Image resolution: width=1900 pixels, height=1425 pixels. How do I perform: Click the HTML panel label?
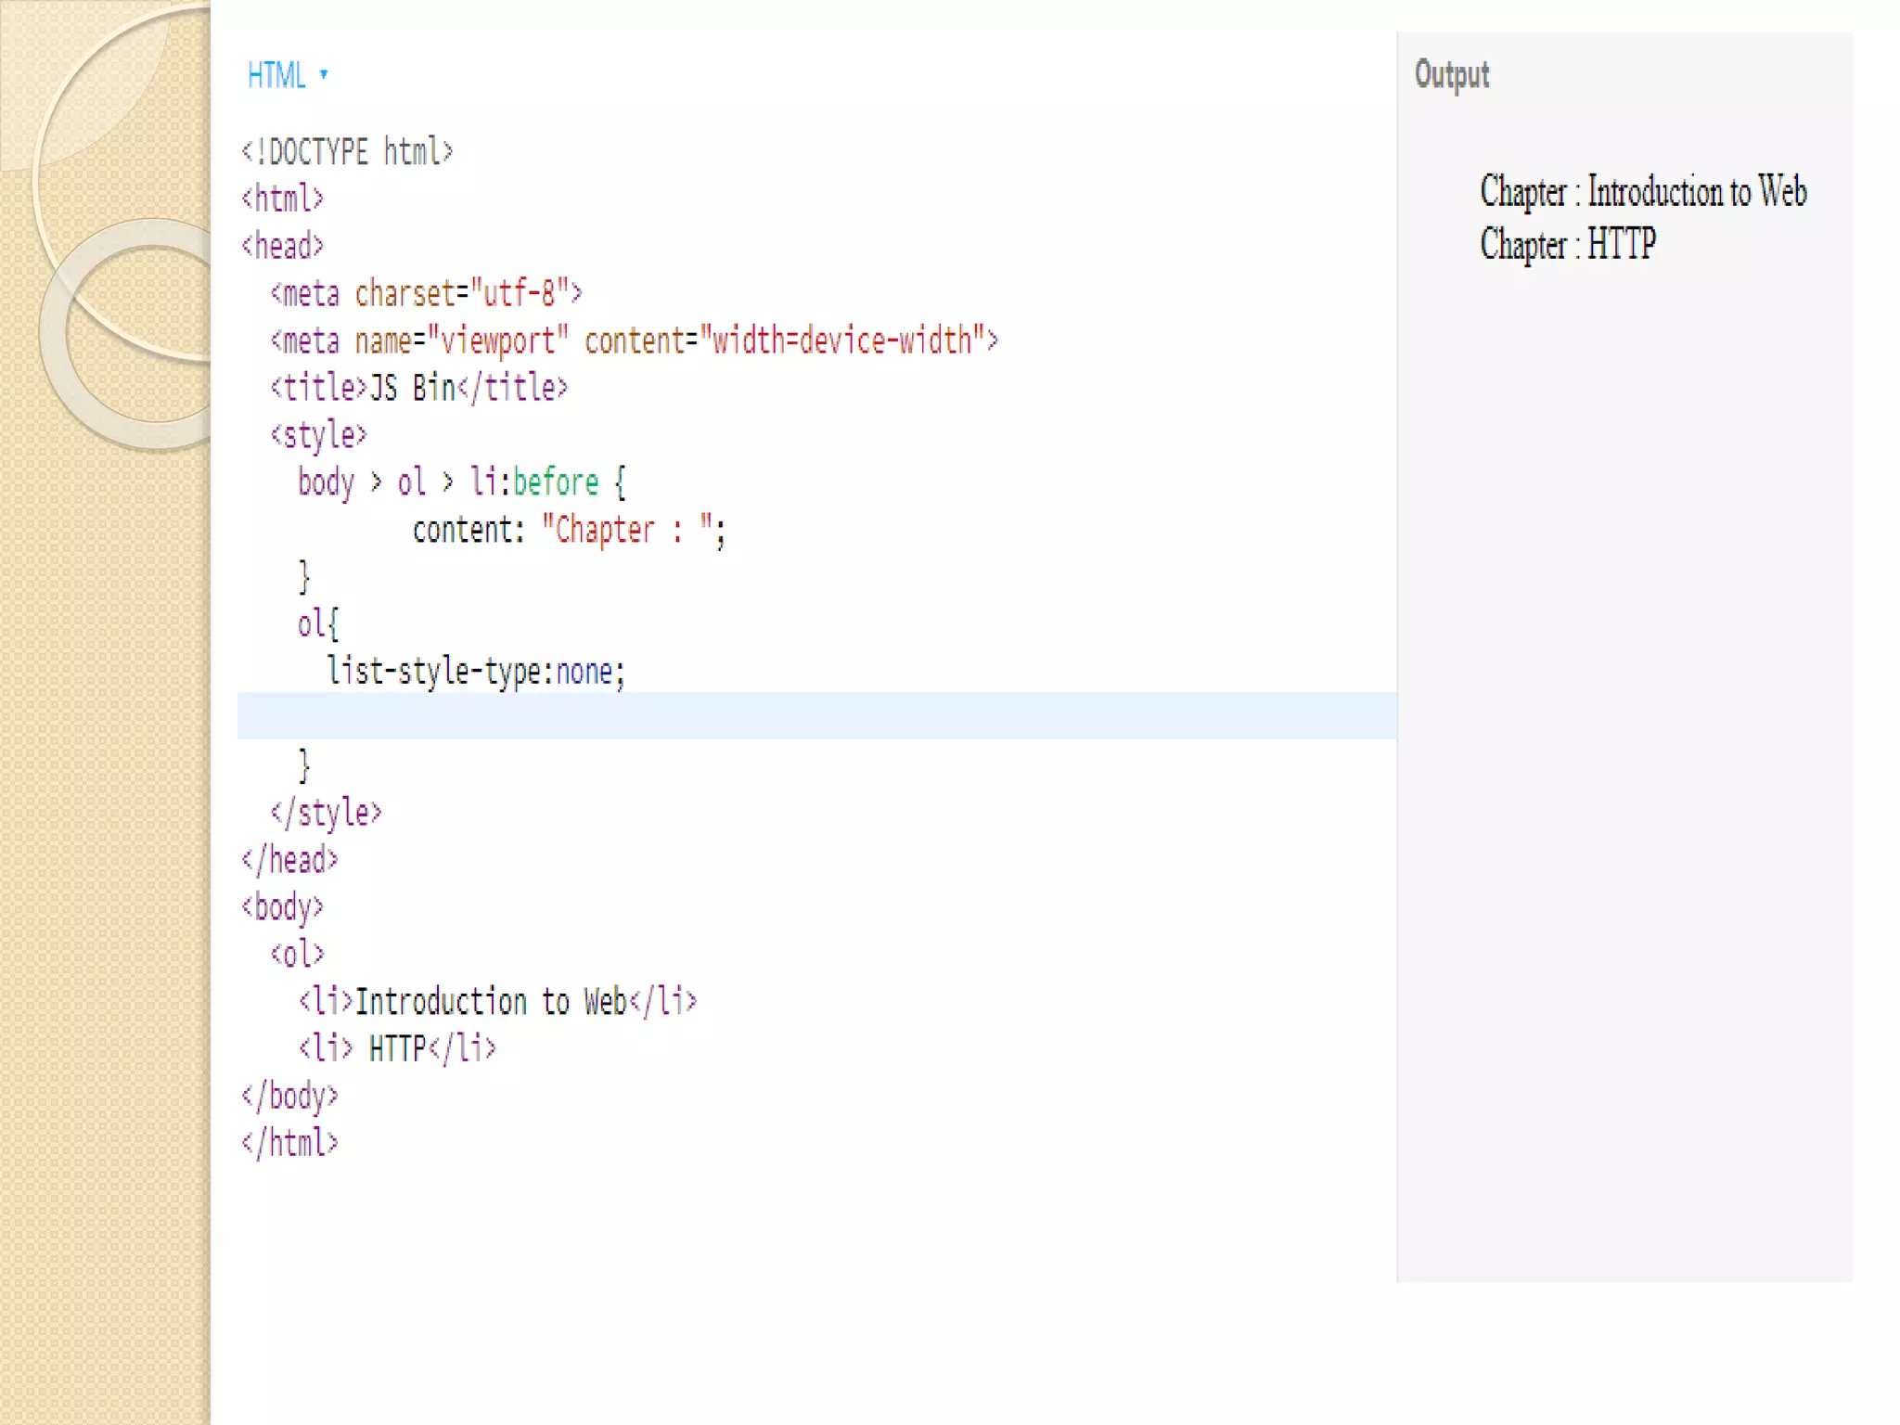tap(276, 75)
